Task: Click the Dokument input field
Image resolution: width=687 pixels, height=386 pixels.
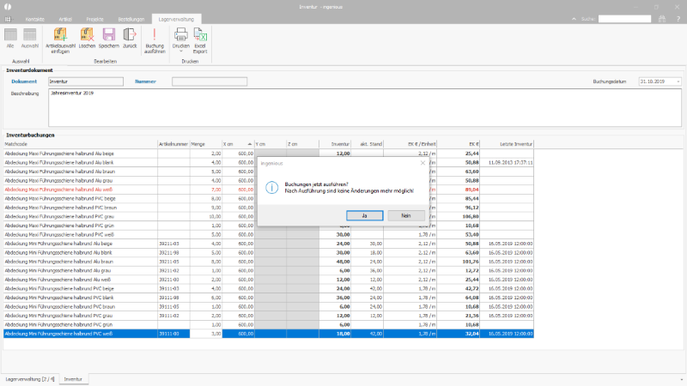Action: point(86,81)
